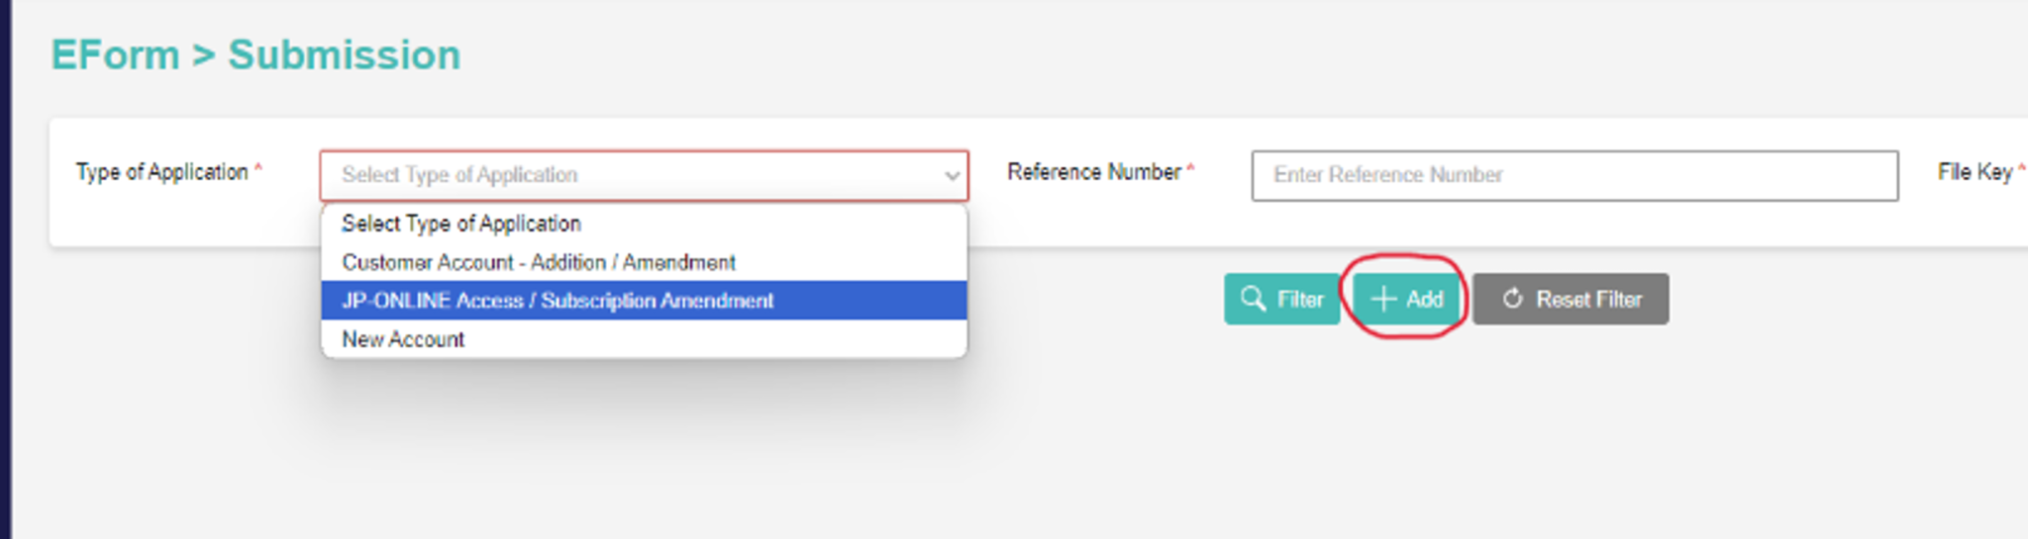The image size is (2028, 539).
Task: Click the plus icon in Add button
Action: tap(1383, 299)
